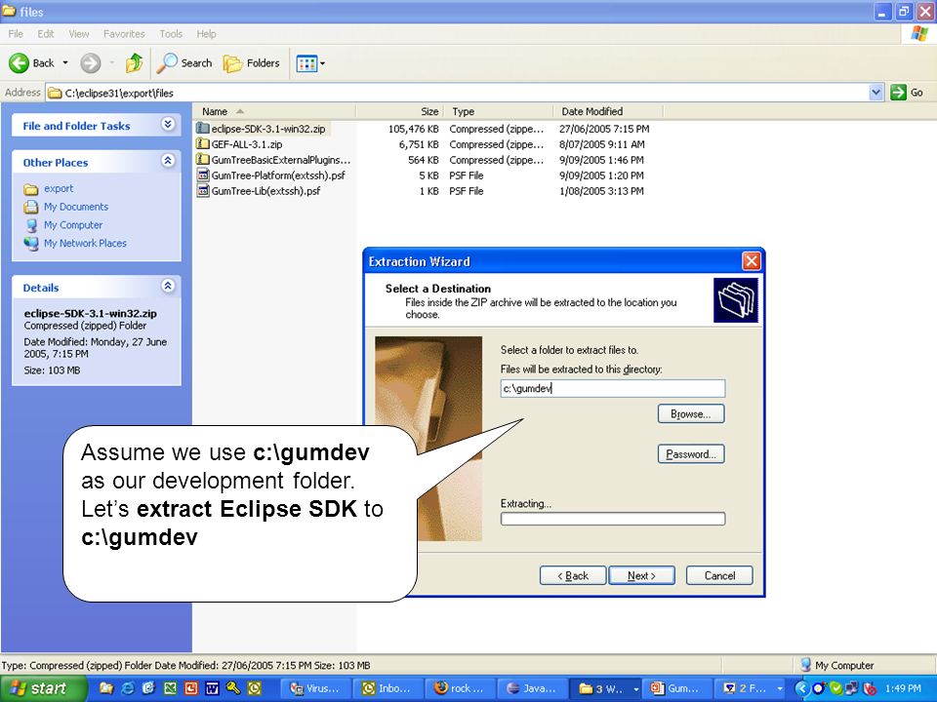
Task: Expand the '2 F...' taskbar group dropdown
Action: [780, 689]
